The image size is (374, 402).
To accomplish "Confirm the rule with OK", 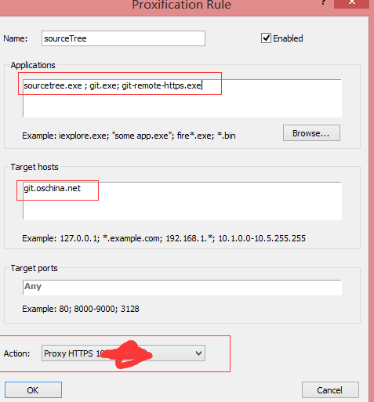I will point(33,390).
